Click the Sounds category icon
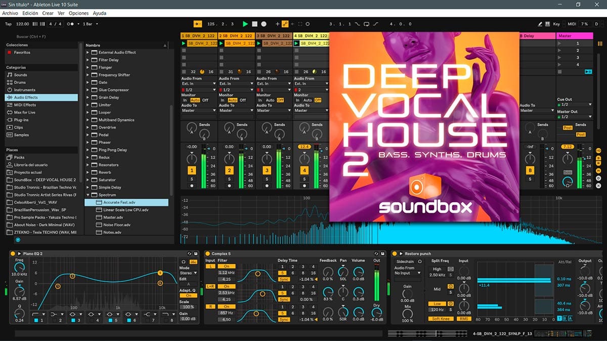 coord(9,75)
